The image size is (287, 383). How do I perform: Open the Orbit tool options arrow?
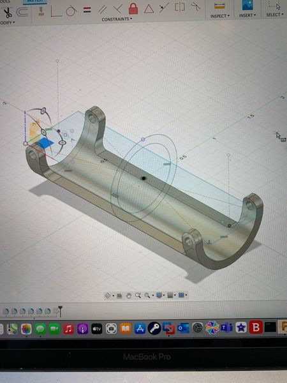click(x=114, y=296)
